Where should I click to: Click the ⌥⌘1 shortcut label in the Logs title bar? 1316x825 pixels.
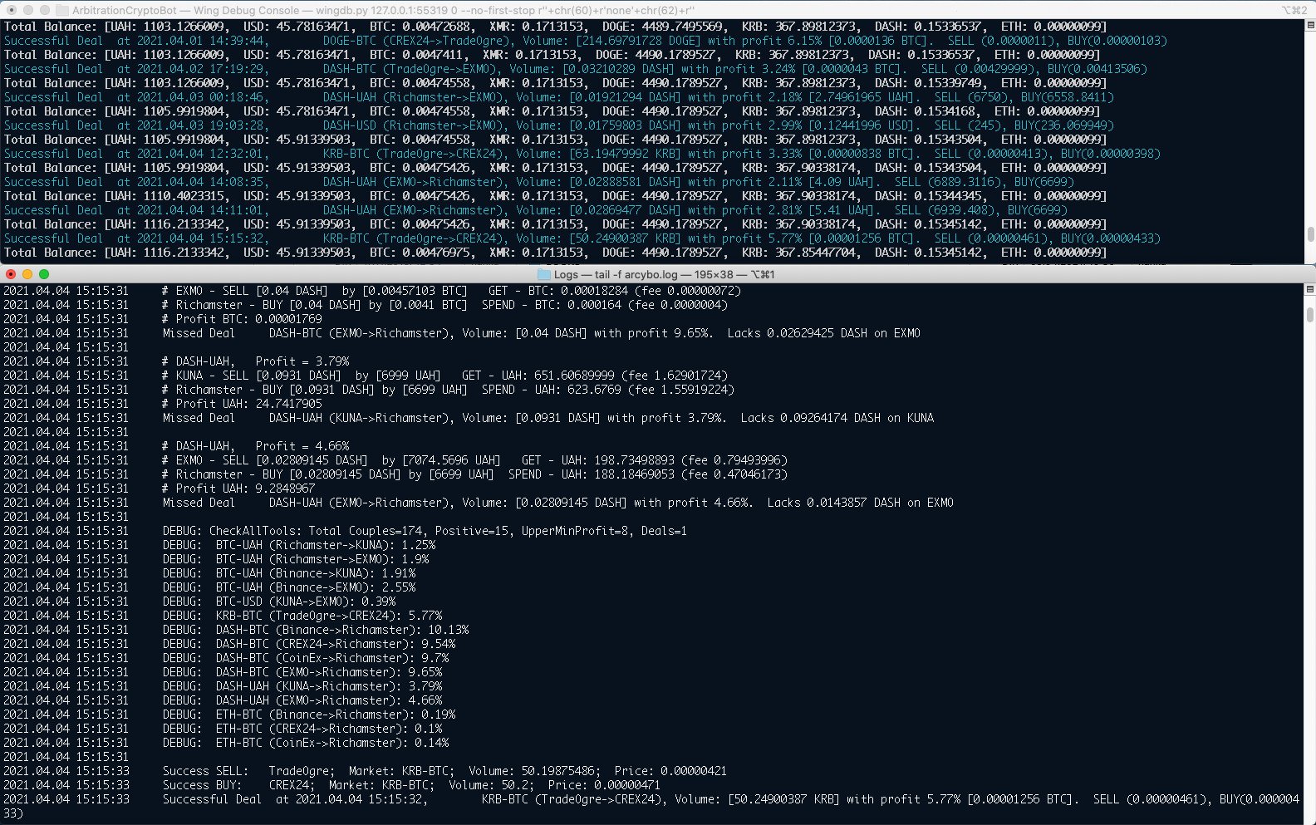(x=763, y=274)
